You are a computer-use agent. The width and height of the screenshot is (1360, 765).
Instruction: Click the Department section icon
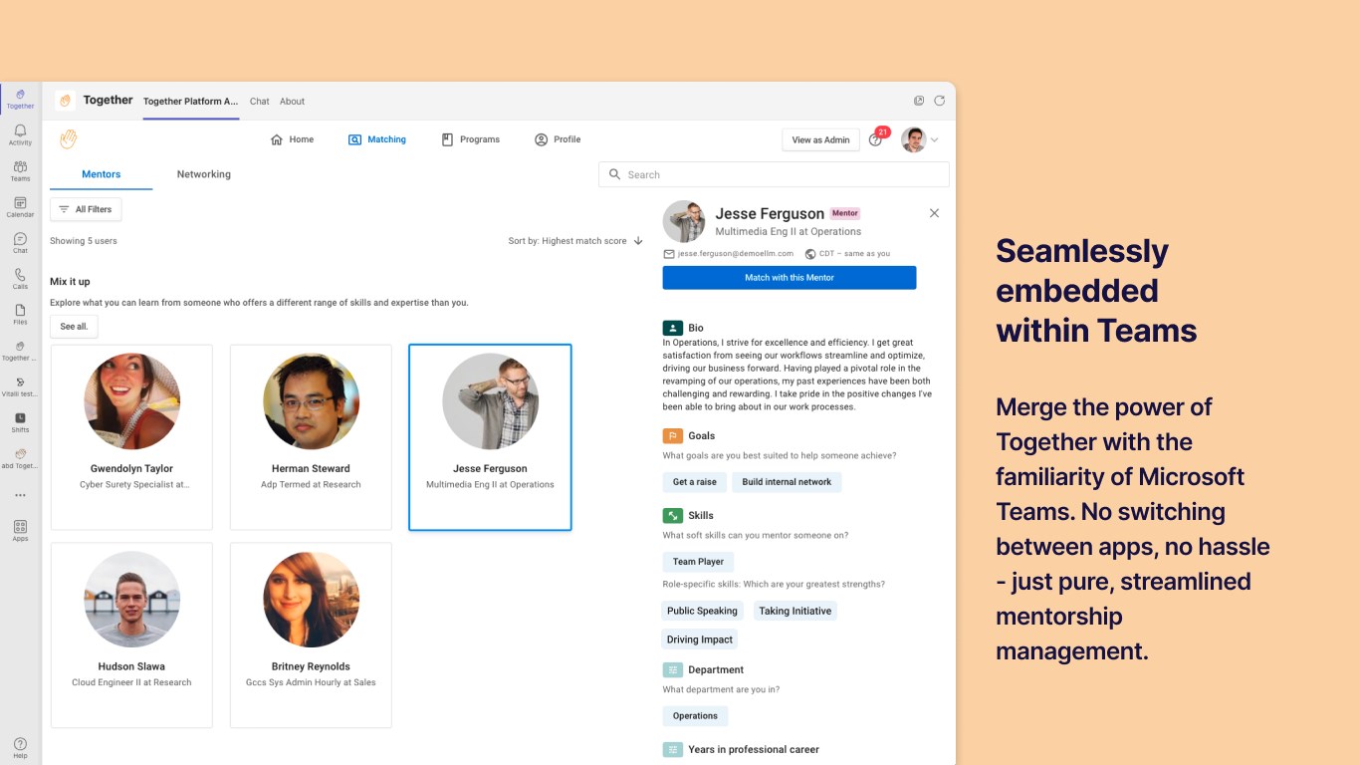(672, 669)
